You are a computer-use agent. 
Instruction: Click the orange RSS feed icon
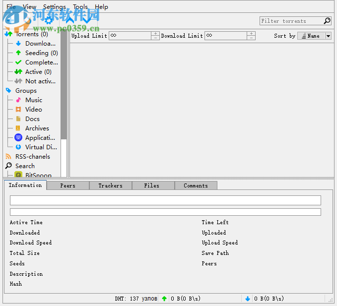(x=8, y=156)
